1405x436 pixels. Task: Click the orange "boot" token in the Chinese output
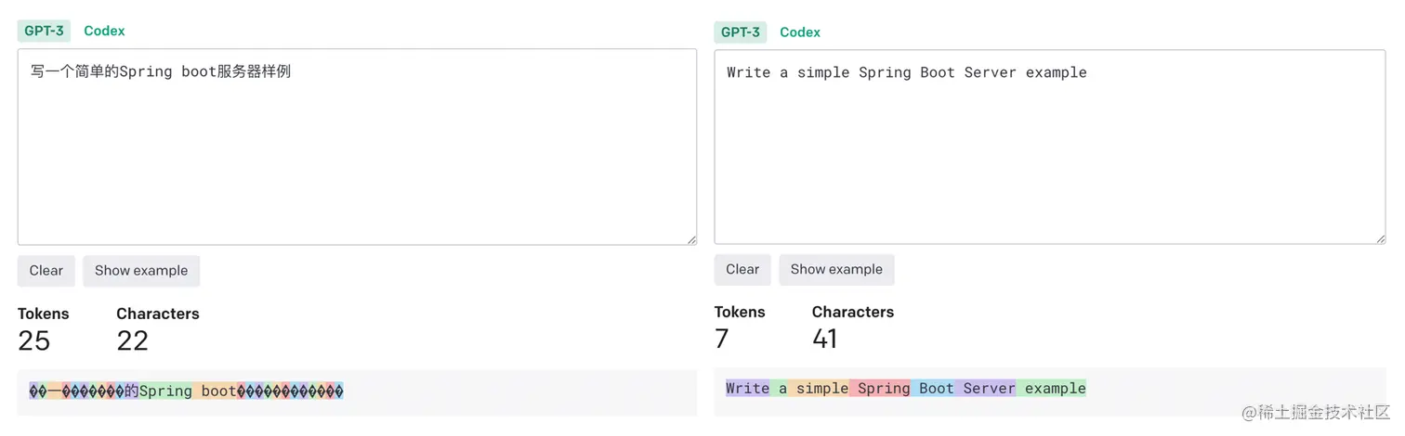217,391
